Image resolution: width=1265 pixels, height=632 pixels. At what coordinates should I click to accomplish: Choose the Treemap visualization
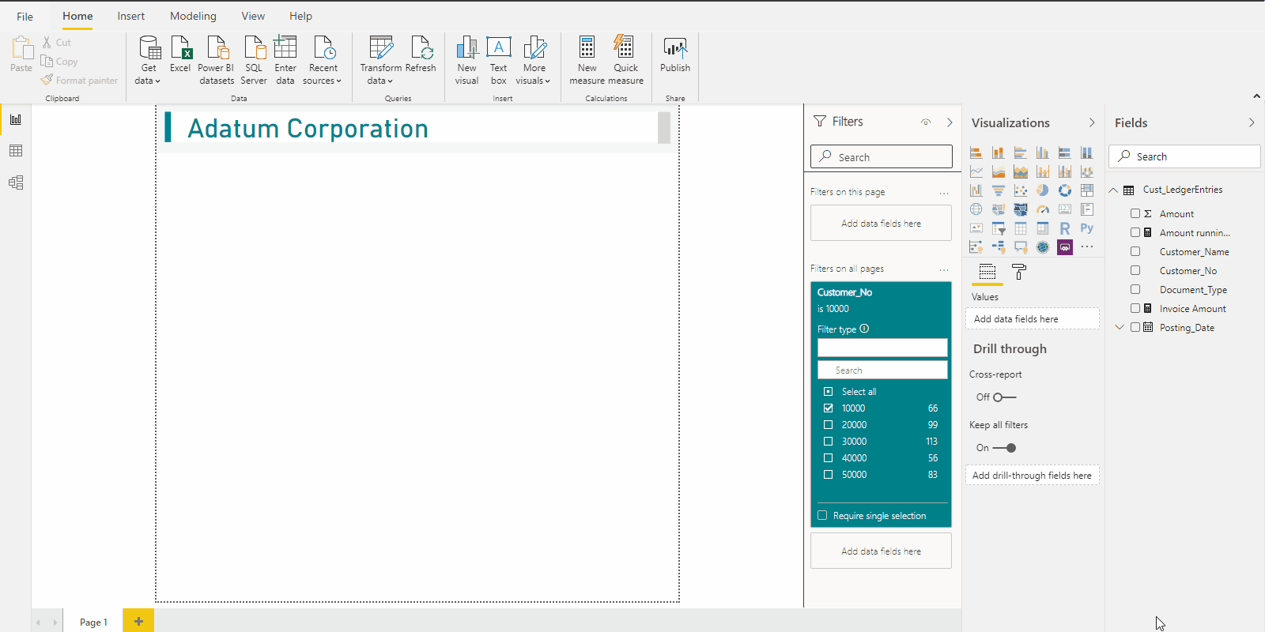coord(1087,190)
